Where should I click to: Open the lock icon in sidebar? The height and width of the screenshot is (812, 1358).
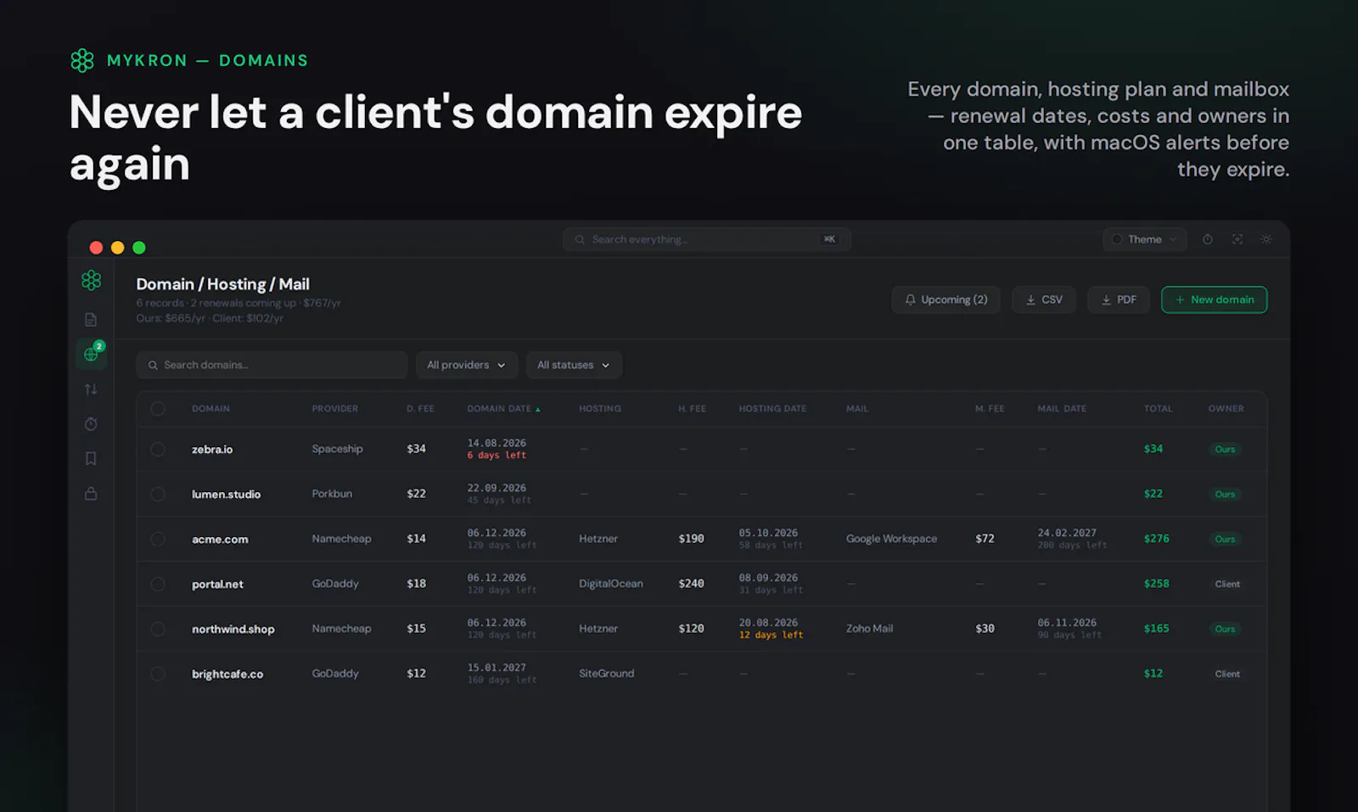[91, 494]
